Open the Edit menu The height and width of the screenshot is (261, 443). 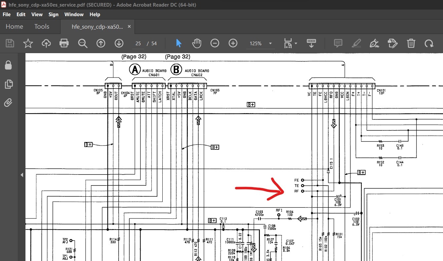click(x=21, y=15)
